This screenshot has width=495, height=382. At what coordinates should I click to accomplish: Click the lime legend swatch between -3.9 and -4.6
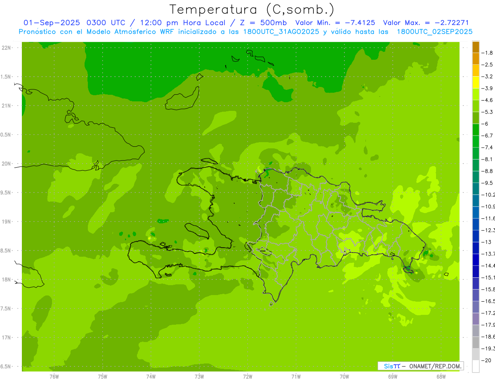(x=476, y=94)
